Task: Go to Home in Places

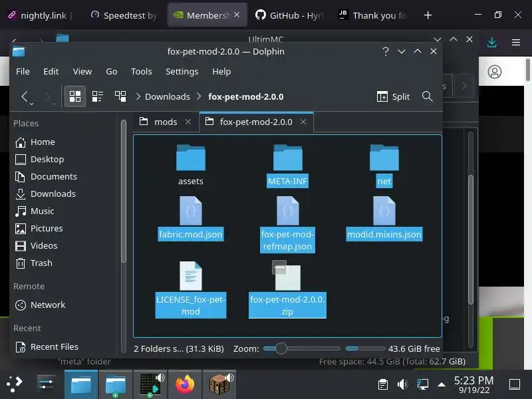Action: [x=35, y=142]
